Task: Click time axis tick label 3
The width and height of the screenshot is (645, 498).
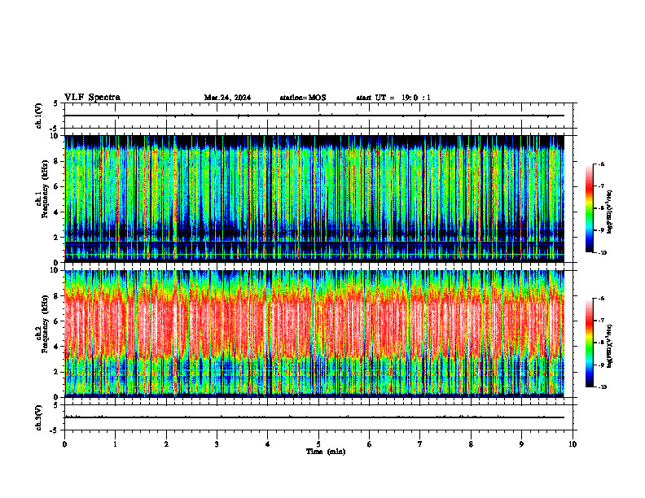Action: coord(217,444)
